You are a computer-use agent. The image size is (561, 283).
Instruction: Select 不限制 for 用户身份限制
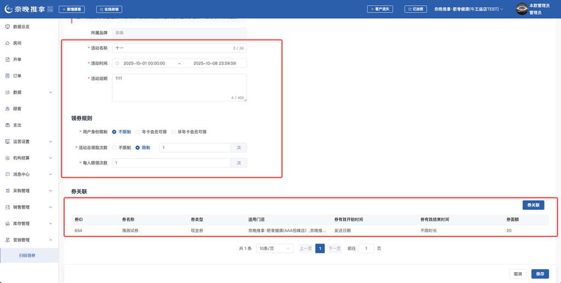121,132
